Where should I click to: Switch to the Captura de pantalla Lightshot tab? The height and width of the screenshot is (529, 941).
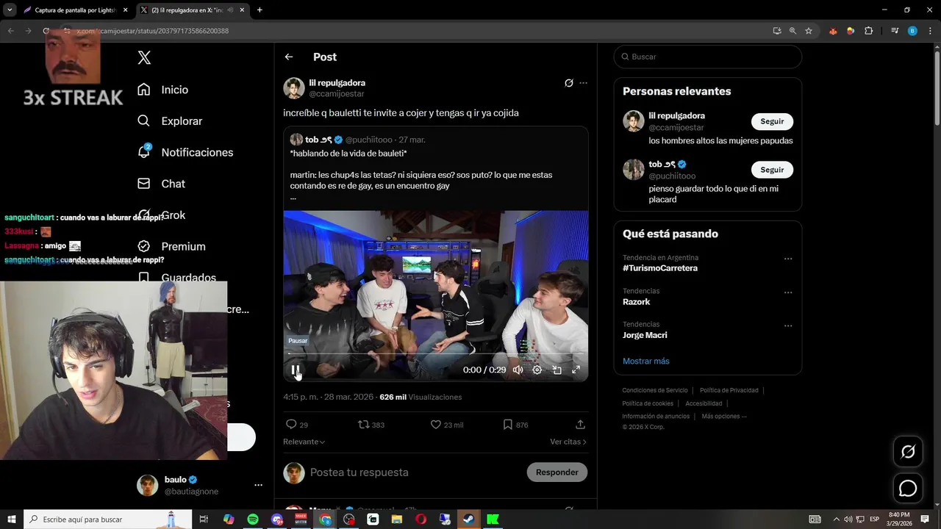pos(76,10)
